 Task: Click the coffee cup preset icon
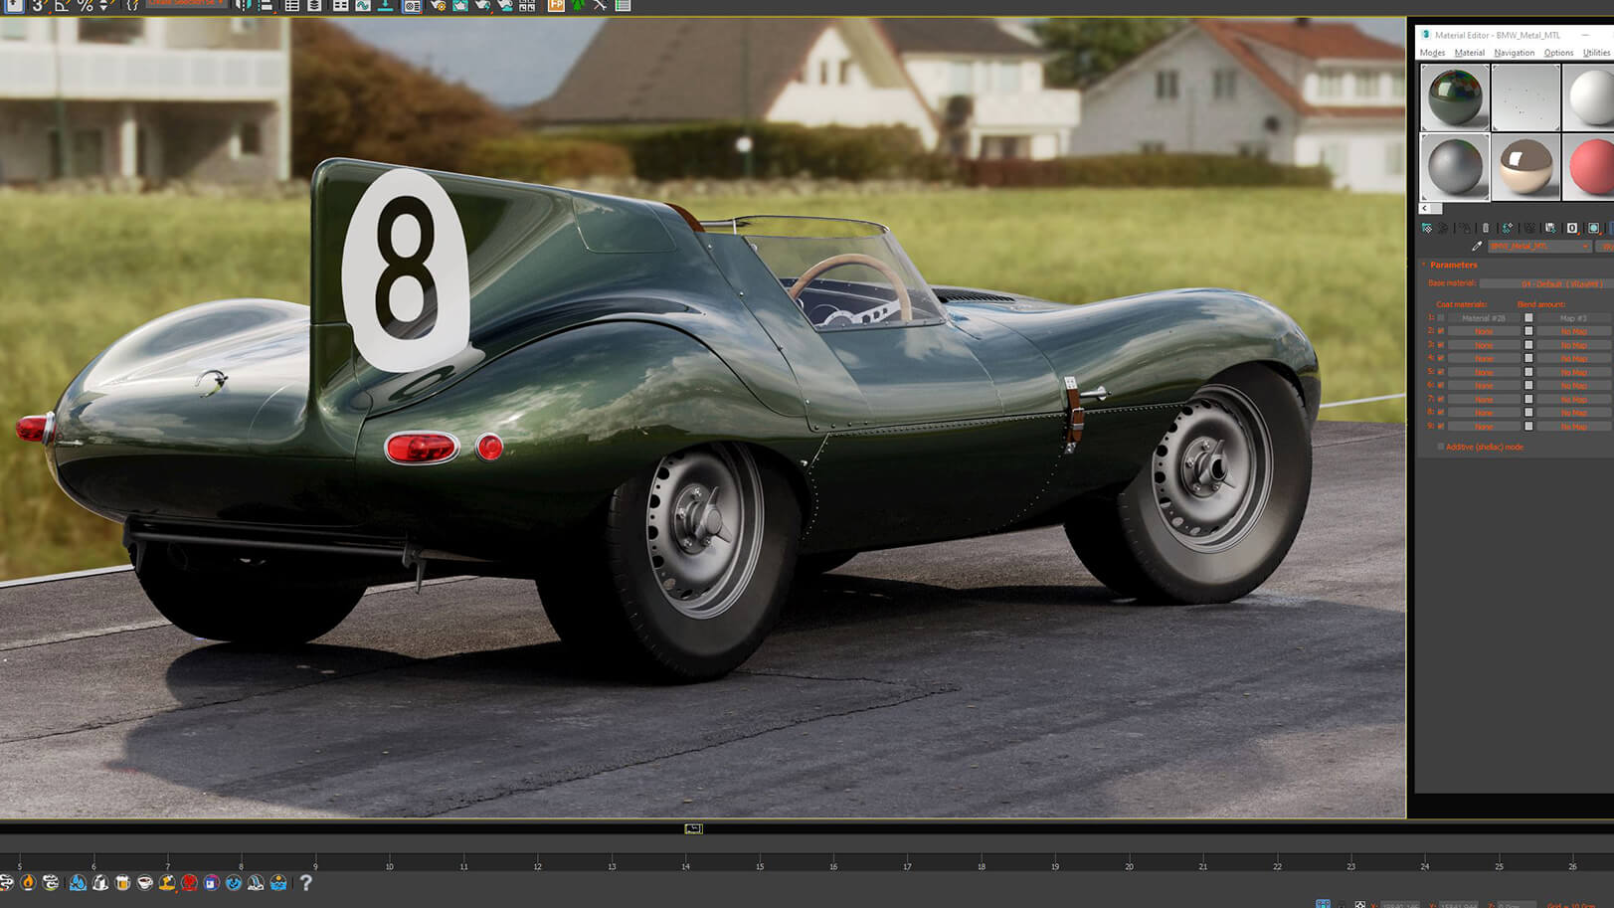click(x=144, y=882)
